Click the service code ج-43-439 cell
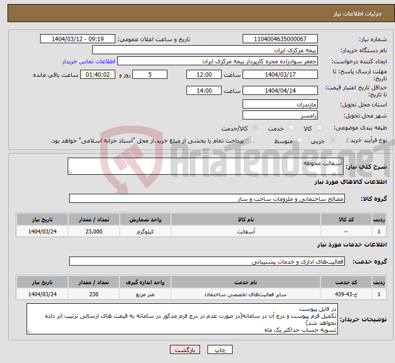Viewport: 395px width, 363px height. [x=346, y=294]
